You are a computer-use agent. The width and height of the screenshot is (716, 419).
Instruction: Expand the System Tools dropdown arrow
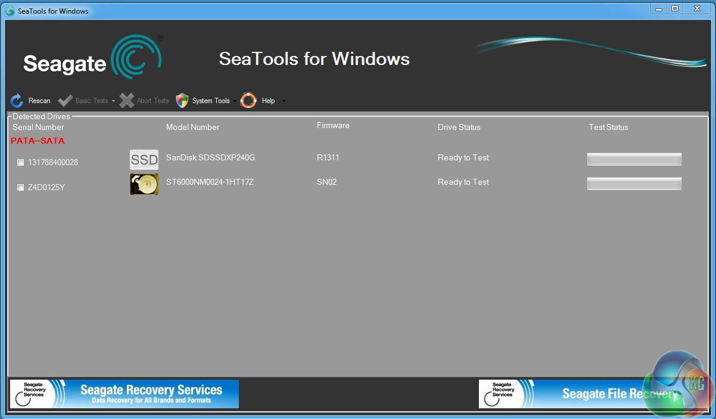235,101
